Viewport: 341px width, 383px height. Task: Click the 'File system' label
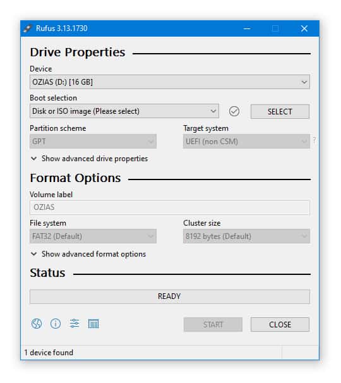tap(48, 223)
